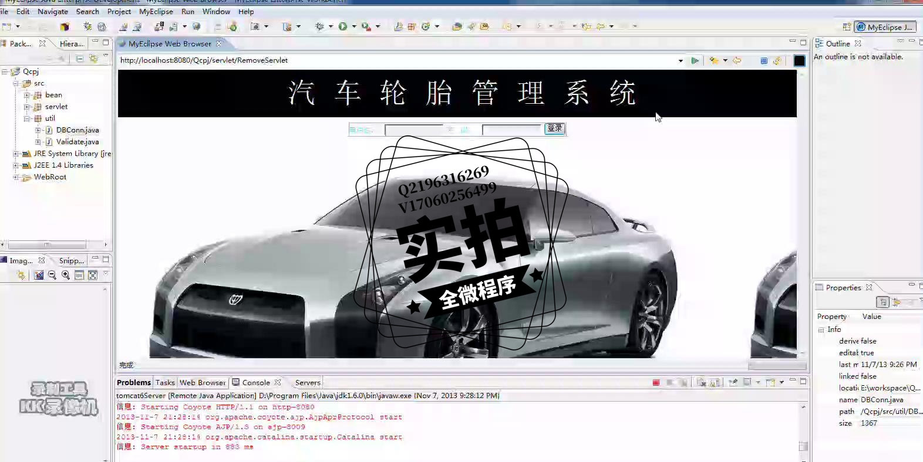The image size is (923, 462).
Task: Expand the servlet package node
Action: pyautogui.click(x=26, y=107)
